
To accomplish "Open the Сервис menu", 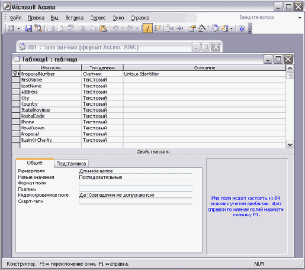I will [x=98, y=18].
